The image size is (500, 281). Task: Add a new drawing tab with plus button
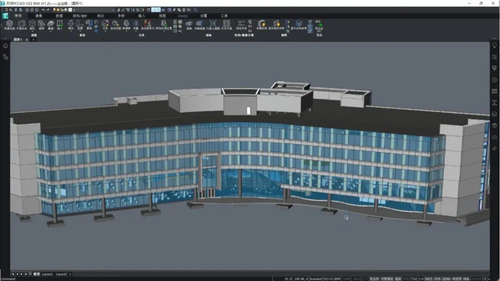[33, 40]
